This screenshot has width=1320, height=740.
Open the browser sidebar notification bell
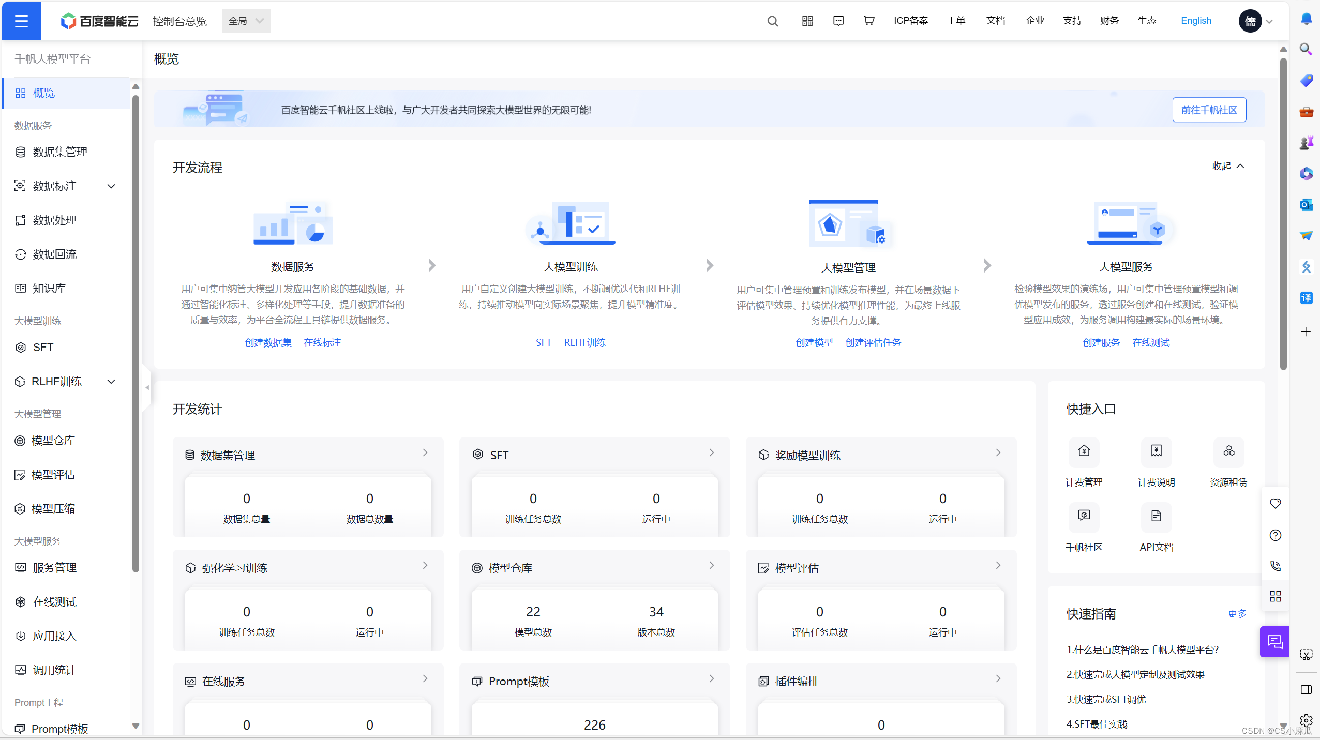(x=1306, y=19)
